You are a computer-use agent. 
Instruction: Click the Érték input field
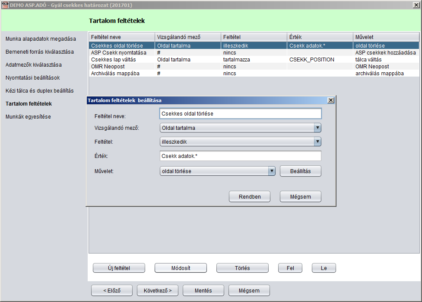pos(240,156)
